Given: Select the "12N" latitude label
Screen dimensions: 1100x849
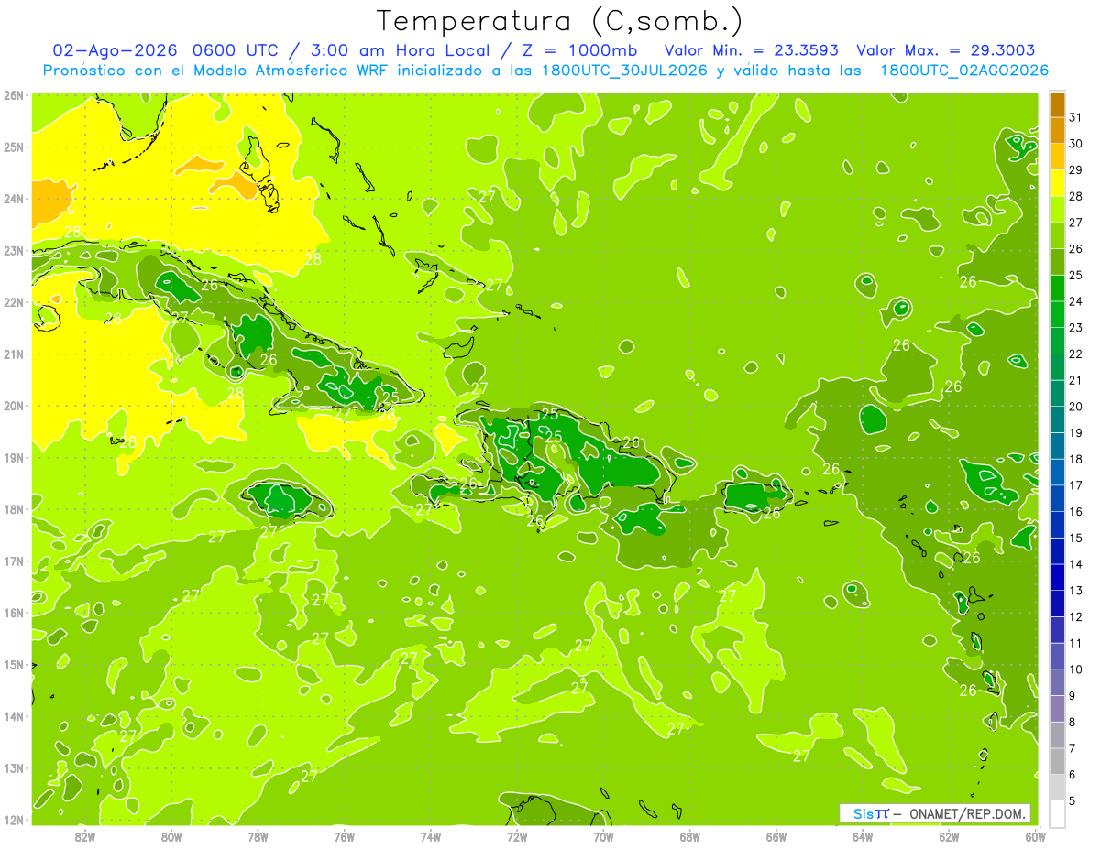Looking at the screenshot, I should click(x=14, y=820).
